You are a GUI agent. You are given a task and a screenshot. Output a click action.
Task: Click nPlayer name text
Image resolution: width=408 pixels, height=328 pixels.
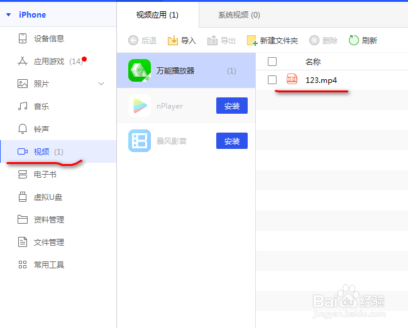[170, 106]
